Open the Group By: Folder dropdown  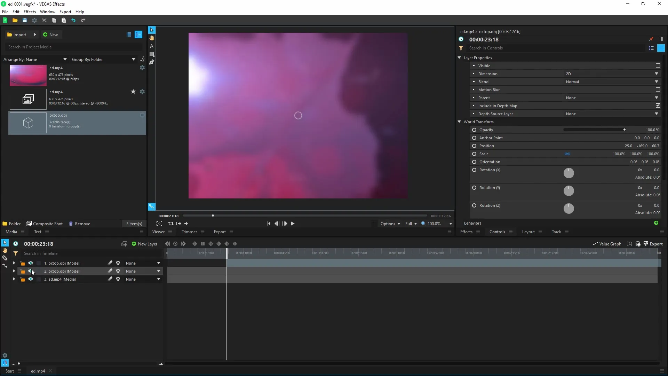(104, 60)
